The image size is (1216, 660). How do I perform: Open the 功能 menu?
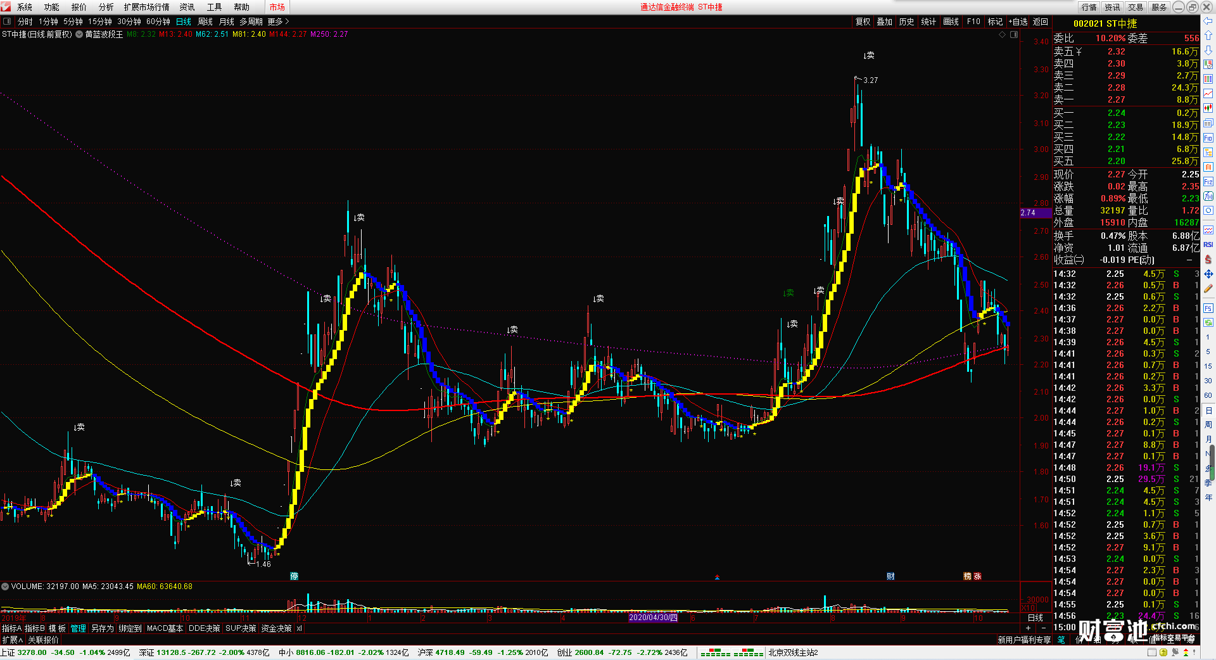[52, 7]
